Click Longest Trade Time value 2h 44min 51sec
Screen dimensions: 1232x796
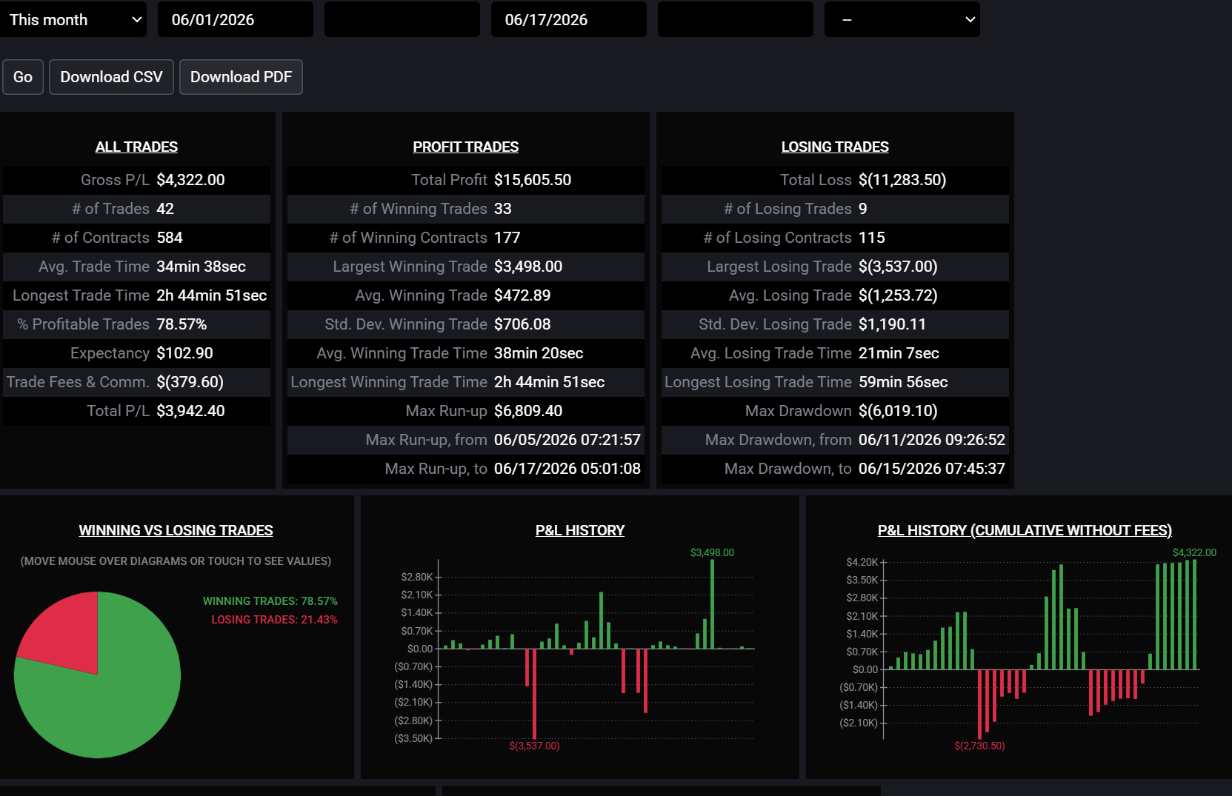coord(211,295)
